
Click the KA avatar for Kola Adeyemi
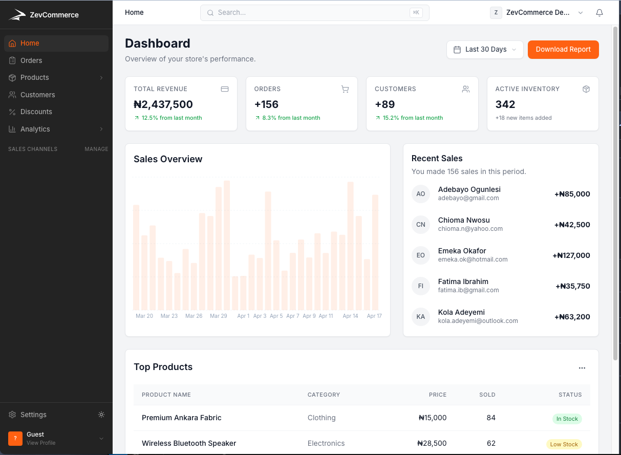[x=421, y=317]
